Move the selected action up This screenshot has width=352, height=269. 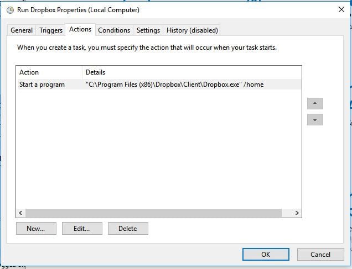(x=315, y=103)
